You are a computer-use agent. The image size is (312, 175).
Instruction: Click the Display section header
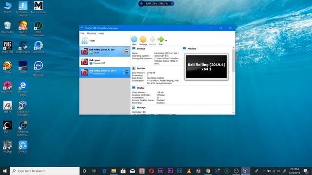[140, 88]
